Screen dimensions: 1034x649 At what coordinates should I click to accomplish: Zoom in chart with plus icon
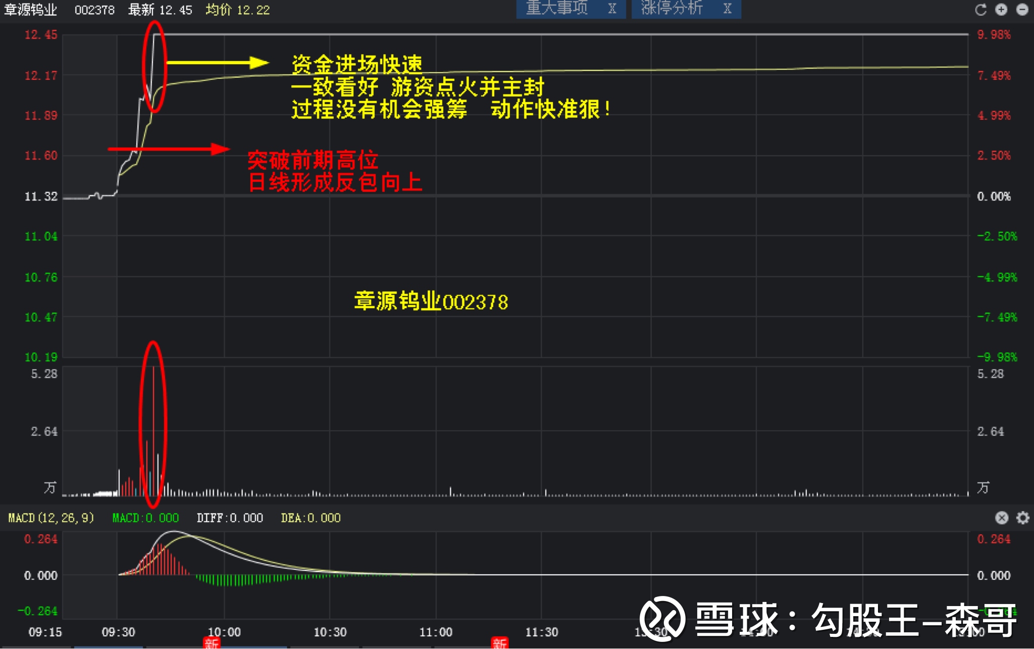[1001, 10]
